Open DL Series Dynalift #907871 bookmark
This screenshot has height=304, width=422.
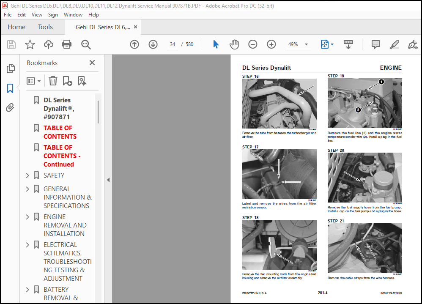[x=59, y=108]
